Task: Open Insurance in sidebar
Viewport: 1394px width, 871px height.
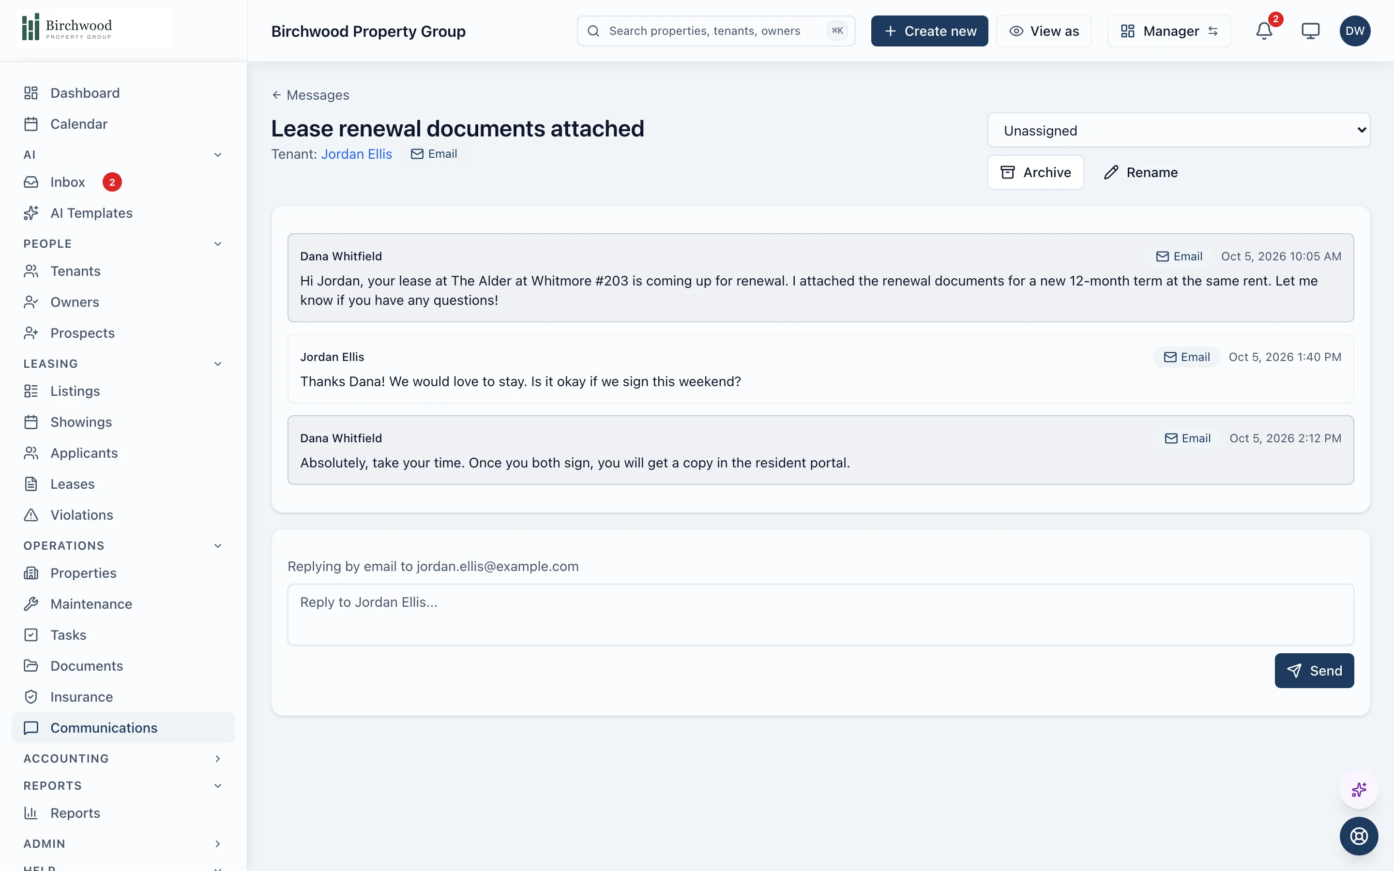Action: coord(123,697)
